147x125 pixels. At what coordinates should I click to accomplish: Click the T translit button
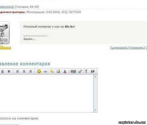coord(86,71)
